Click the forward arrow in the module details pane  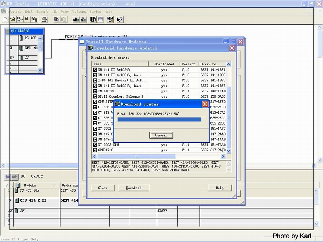point(15,177)
